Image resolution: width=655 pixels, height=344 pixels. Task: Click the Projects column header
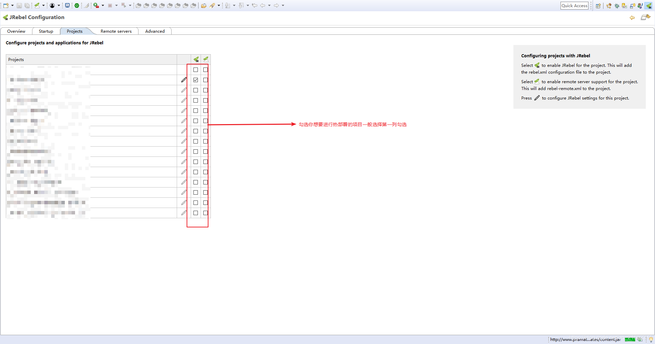pyautogui.click(x=91, y=60)
